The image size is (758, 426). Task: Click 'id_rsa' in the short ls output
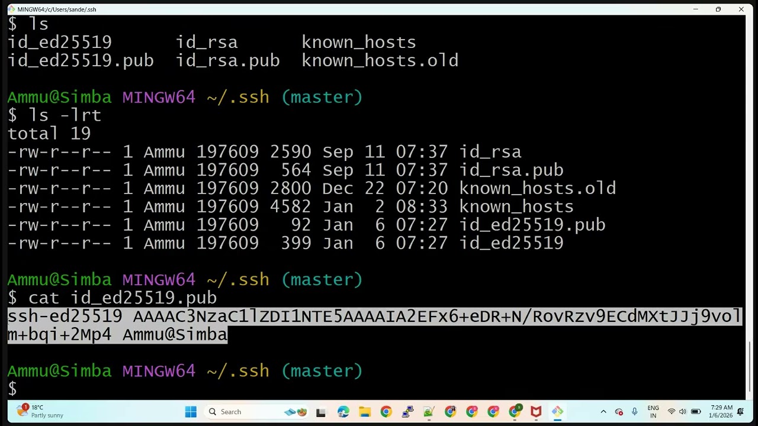coord(207,43)
